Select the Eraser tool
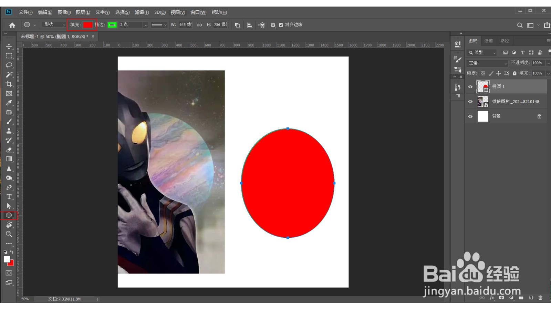 tap(9, 150)
